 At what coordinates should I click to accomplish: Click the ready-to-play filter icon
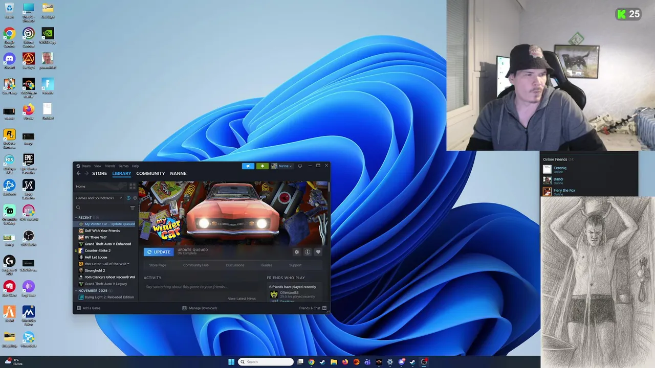tap(135, 198)
